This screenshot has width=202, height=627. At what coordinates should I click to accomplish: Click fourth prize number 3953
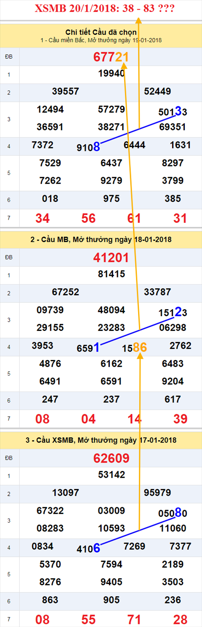click(x=43, y=346)
